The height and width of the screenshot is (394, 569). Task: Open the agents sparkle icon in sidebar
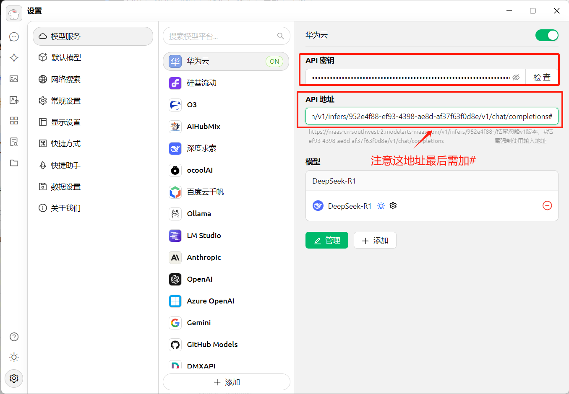click(14, 58)
